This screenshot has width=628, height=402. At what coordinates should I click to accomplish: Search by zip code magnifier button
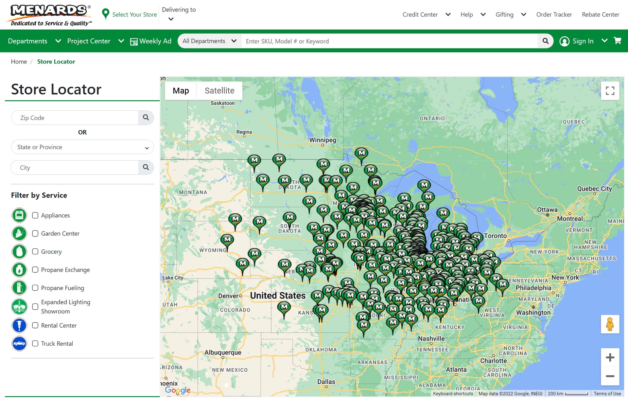coord(146,118)
